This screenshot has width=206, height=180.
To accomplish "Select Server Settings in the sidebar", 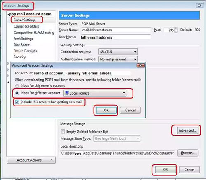I will [x=24, y=20].
